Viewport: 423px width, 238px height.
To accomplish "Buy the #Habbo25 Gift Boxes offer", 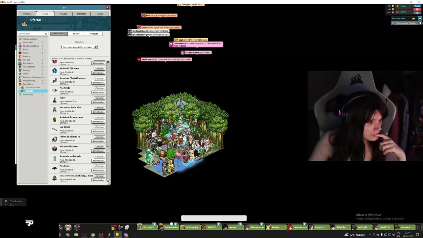I will (99, 69).
